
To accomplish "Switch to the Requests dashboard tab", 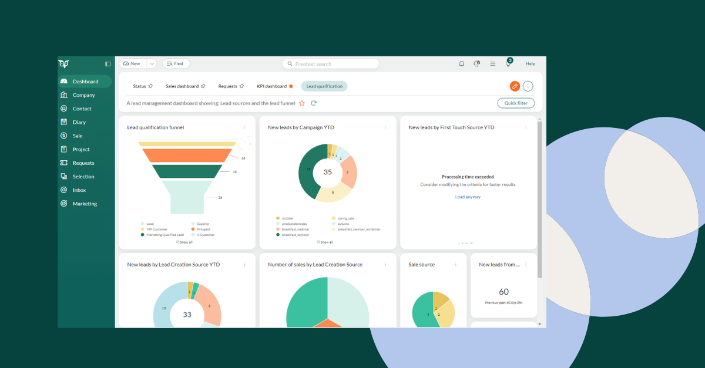I will click(227, 86).
